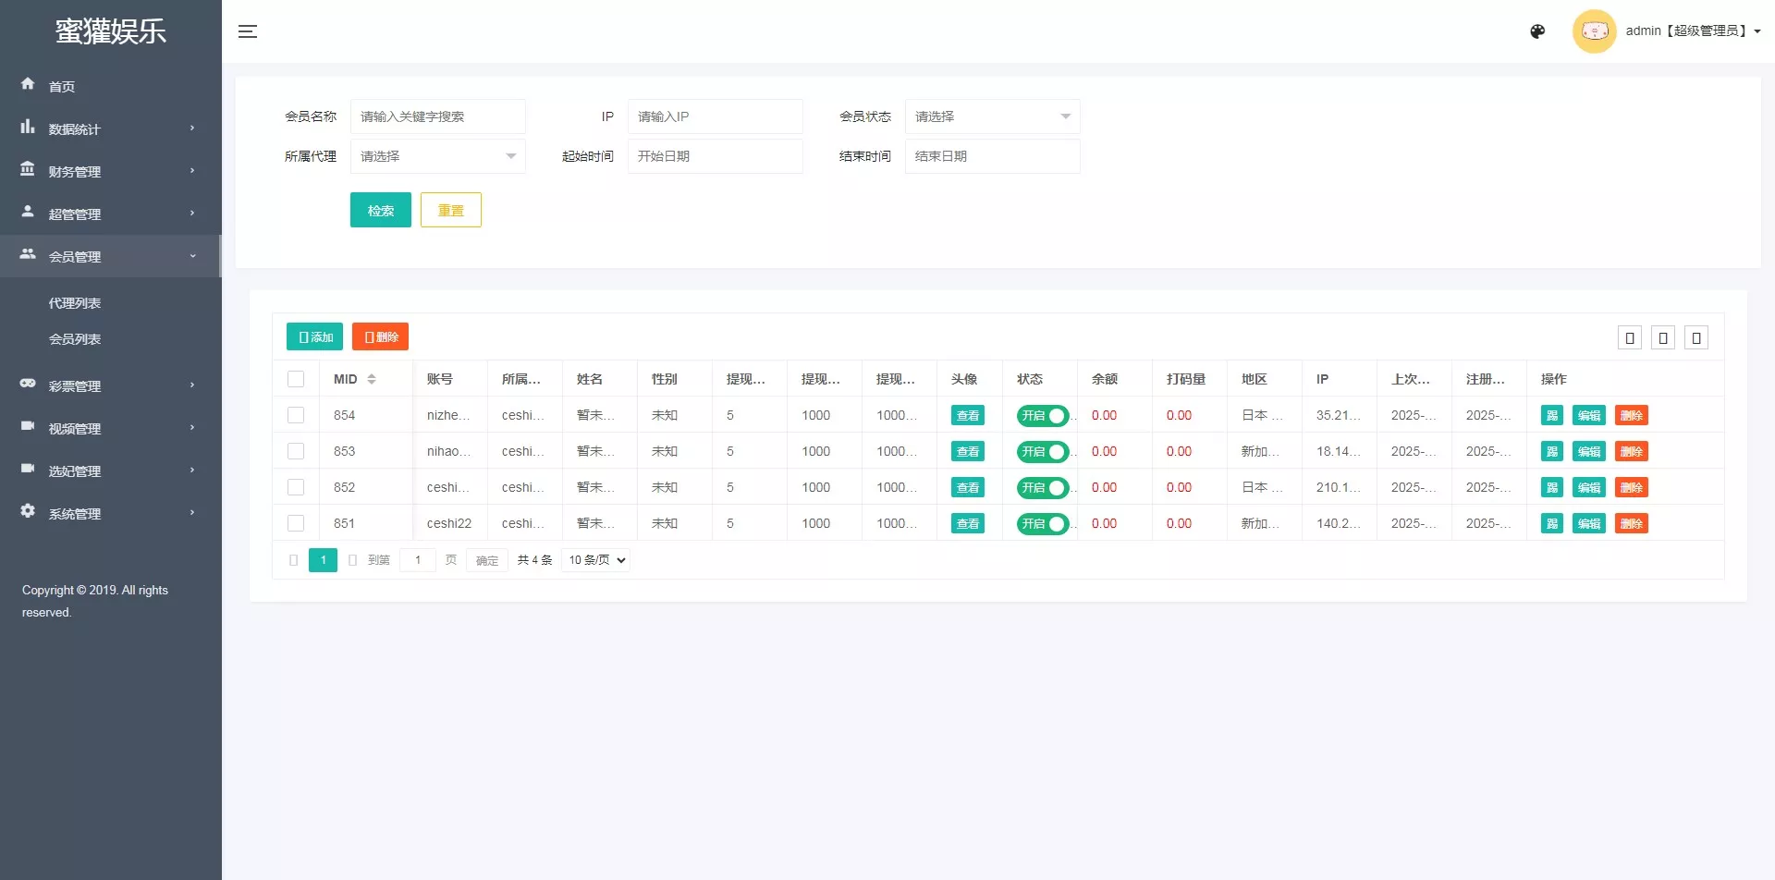
Task: Click the first table tool icon at the table's top right
Action: 1630,338
